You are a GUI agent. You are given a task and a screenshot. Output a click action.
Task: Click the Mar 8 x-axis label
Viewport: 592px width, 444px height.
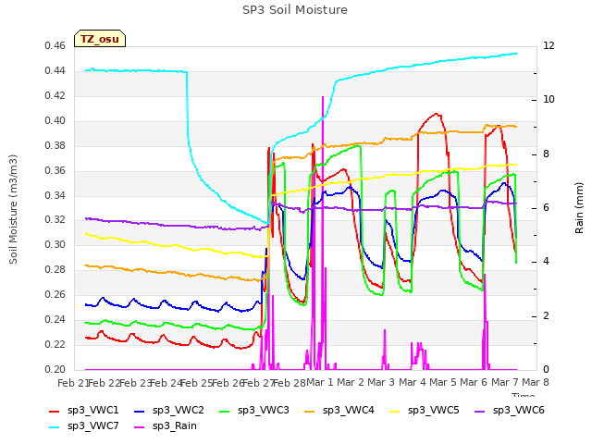536,383
